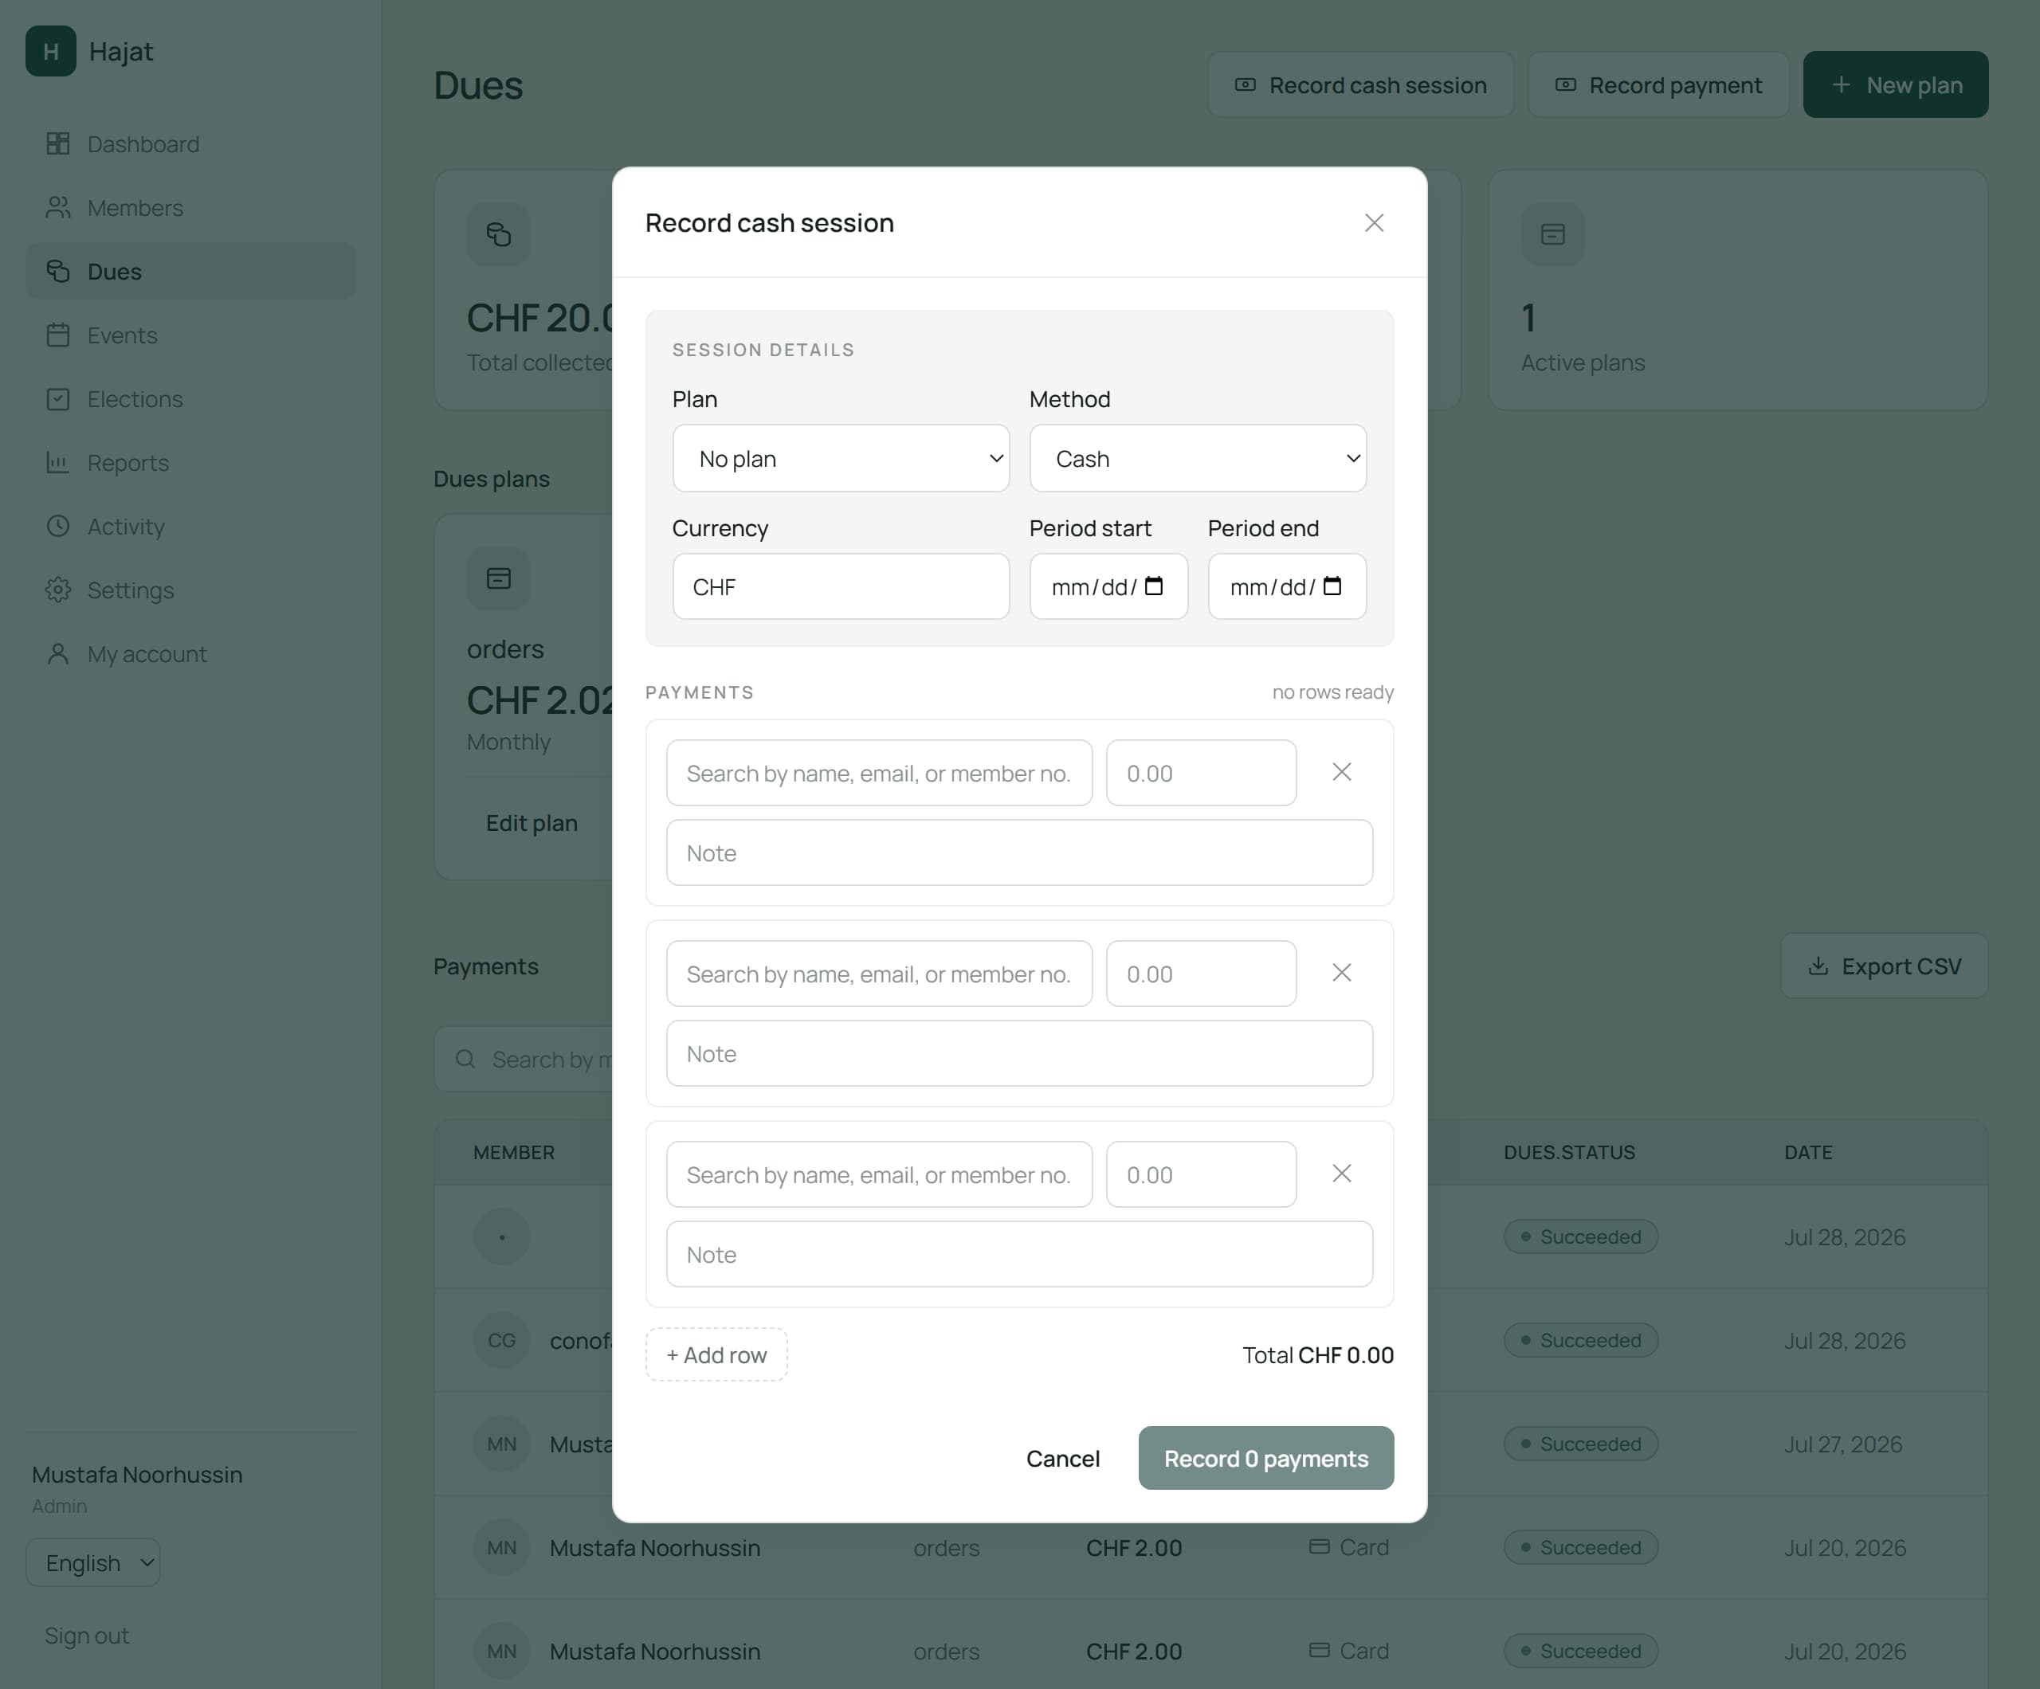The height and width of the screenshot is (1689, 2040).
Task: Click the first payment row Note field
Action: click(1019, 852)
